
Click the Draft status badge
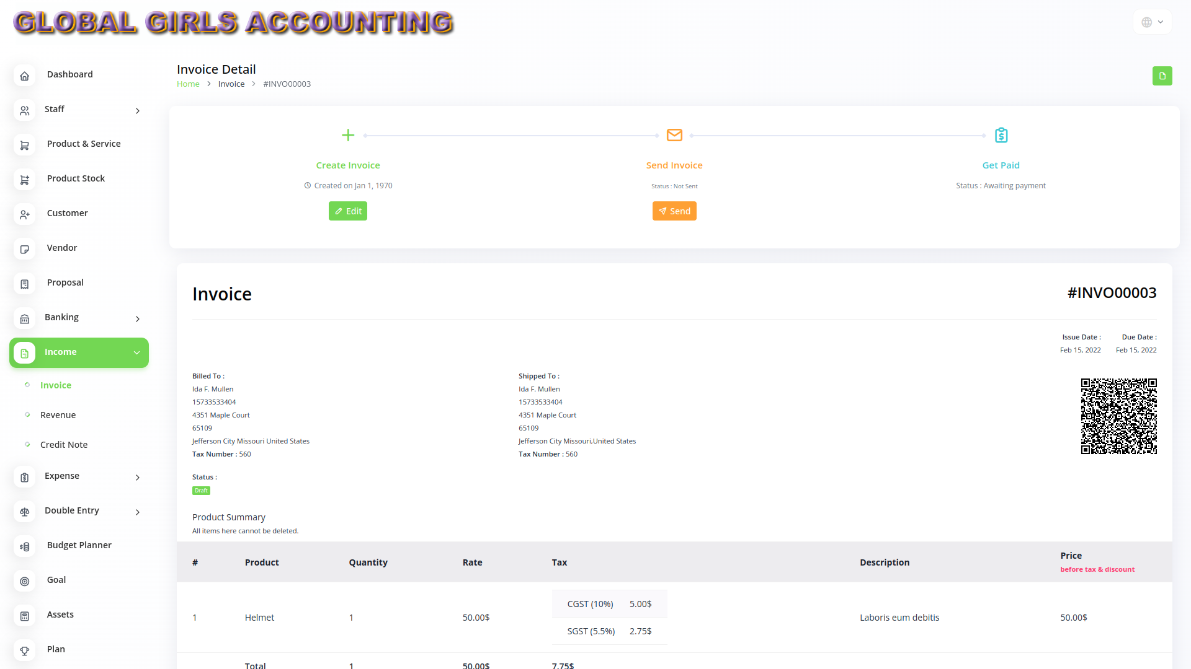pos(201,491)
